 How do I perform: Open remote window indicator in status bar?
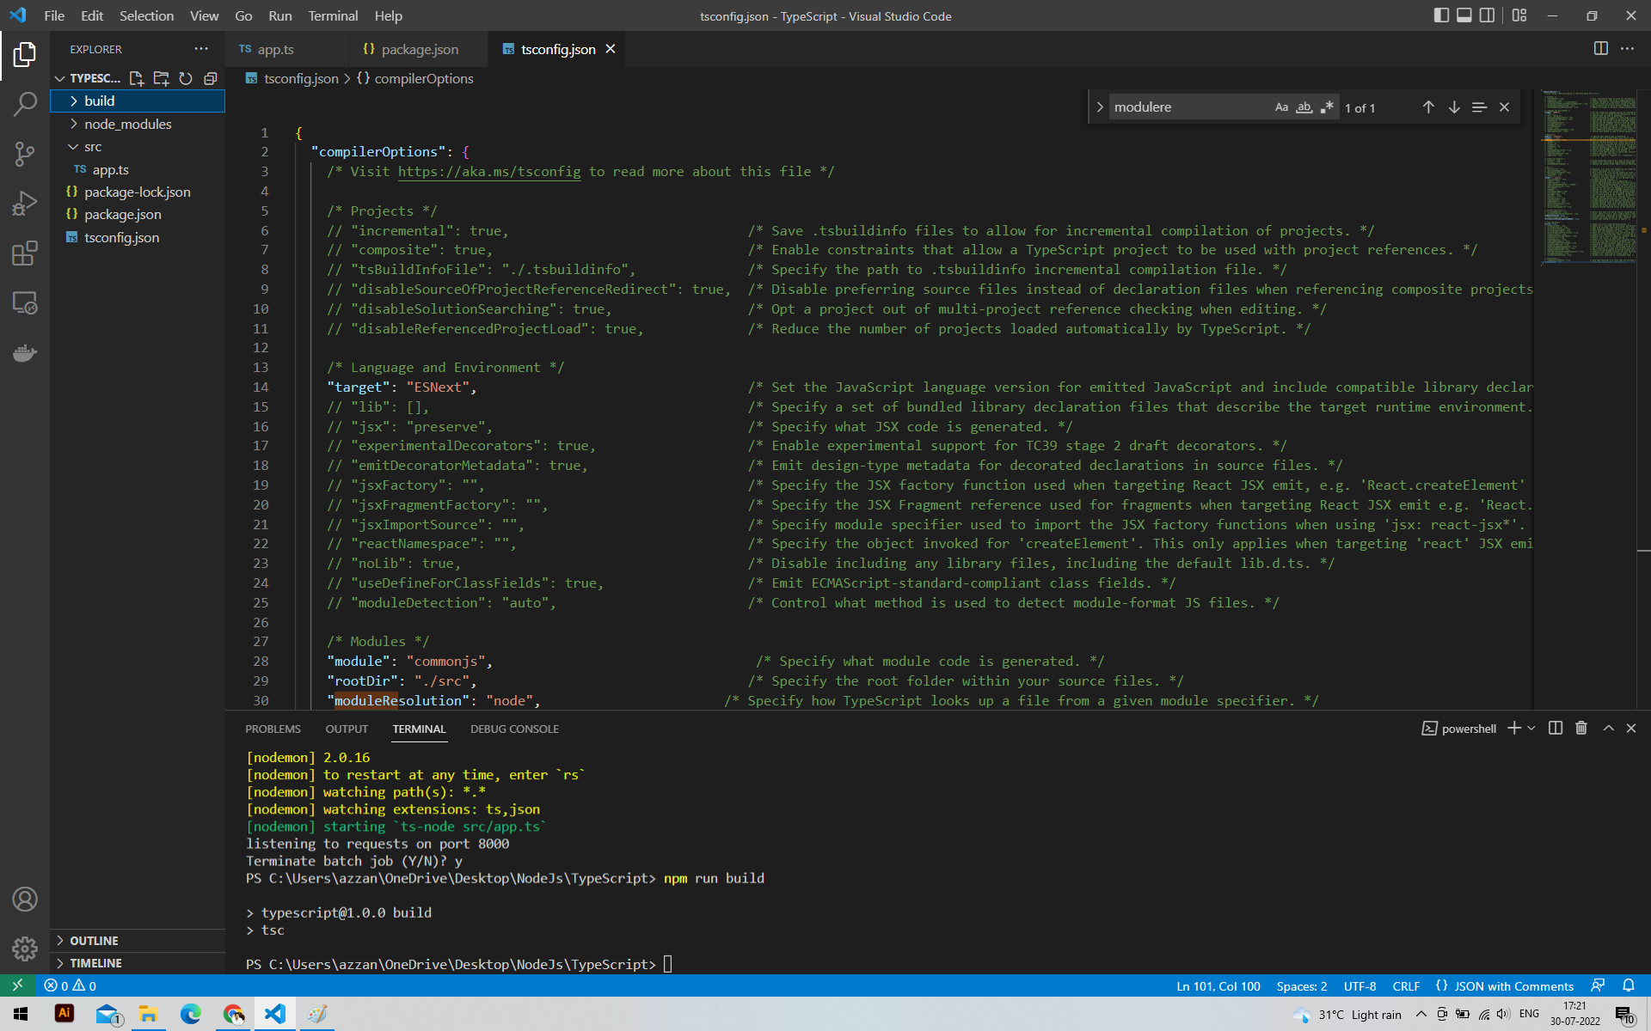pos(17,985)
